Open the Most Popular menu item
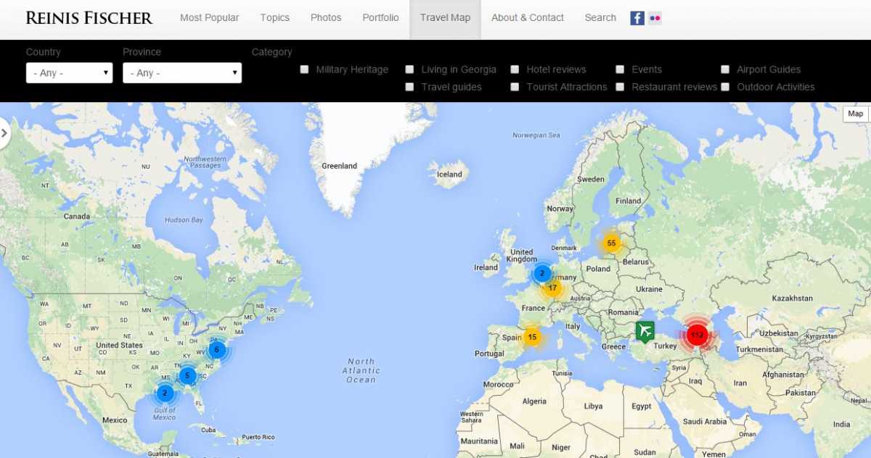871x458 pixels. pos(209,18)
